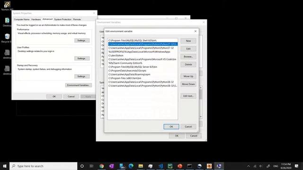The width and height of the screenshot is (303, 170).
Task: Select the MySQL Shell 8.0\bin path entry
Action: point(143,41)
